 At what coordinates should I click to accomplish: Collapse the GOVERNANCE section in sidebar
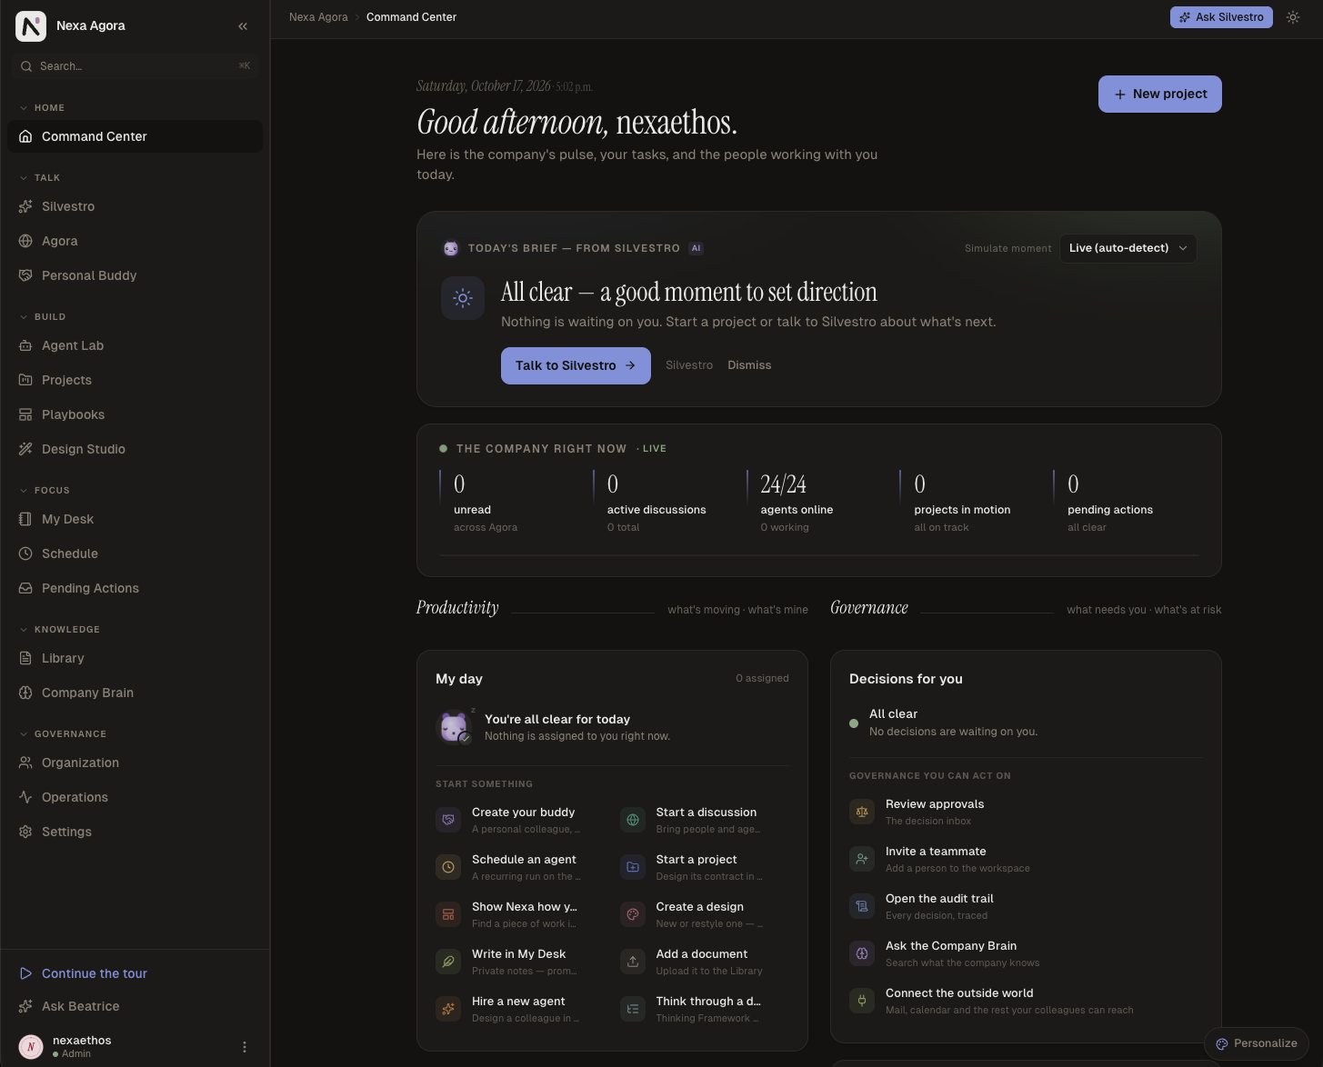(63, 734)
